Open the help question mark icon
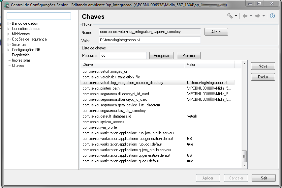 (272, 16)
